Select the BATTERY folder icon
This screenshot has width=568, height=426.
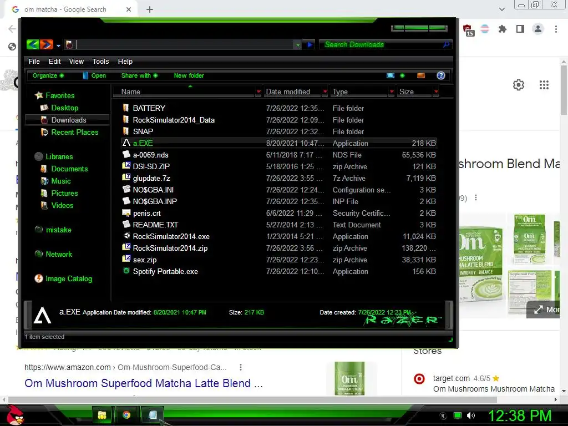click(126, 108)
